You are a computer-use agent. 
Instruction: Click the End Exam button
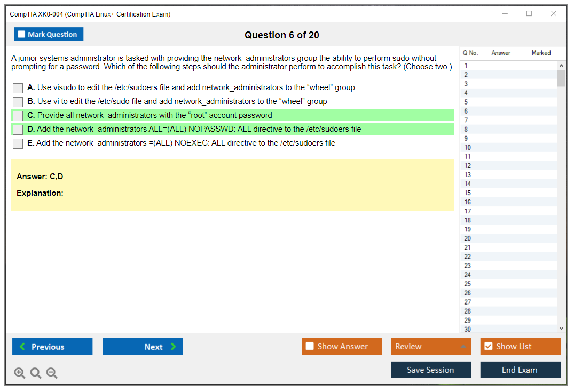(x=520, y=370)
